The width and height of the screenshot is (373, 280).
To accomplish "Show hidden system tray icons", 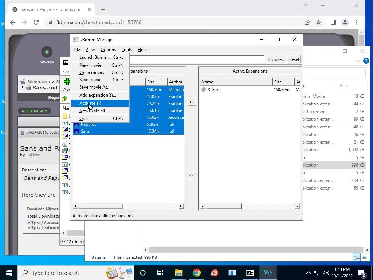I will point(308,273).
